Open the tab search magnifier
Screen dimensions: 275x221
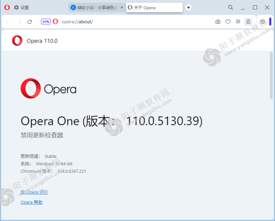coord(231,8)
